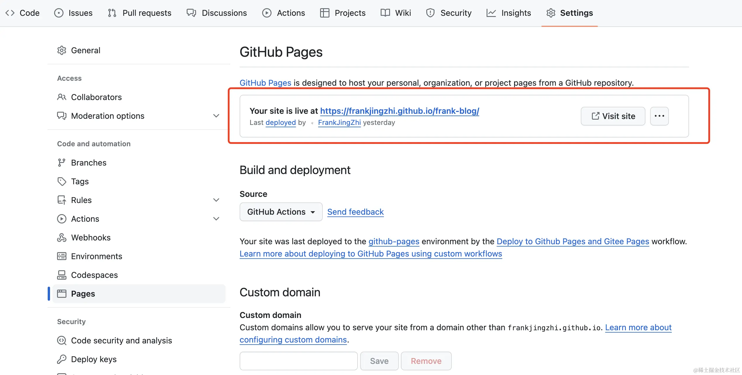This screenshot has width=742, height=375.
Task: Open the GitHub Actions source dropdown
Action: (x=280, y=211)
